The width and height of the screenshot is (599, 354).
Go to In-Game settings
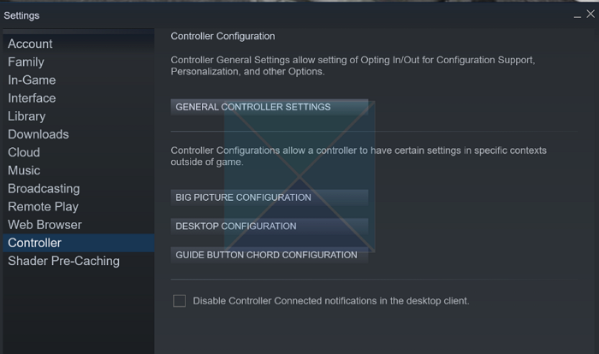(x=32, y=80)
